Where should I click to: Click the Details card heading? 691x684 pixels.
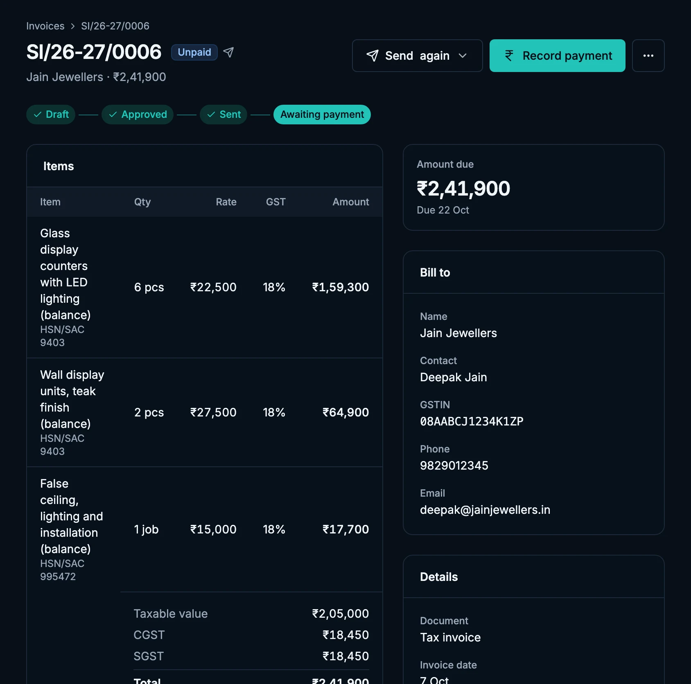(x=439, y=577)
